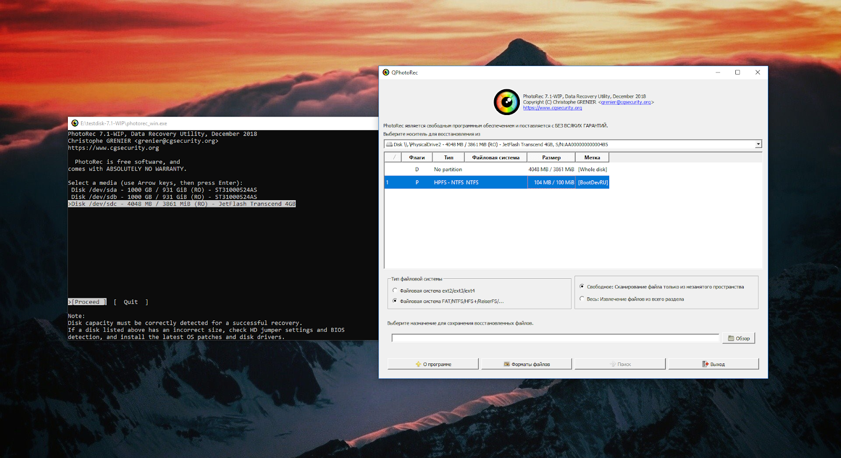Select the FAT/NTFS/HFS+/ReiserFS radio button

(x=395, y=301)
